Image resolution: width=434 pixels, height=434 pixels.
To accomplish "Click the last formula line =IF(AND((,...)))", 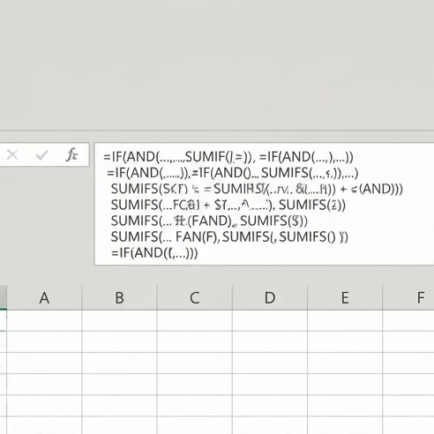I will pyautogui.click(x=154, y=253).
